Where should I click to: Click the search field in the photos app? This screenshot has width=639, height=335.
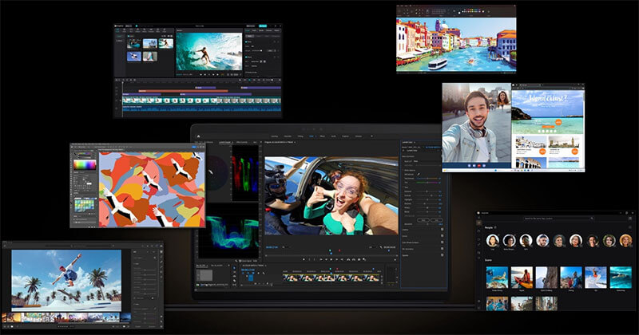click(x=556, y=218)
